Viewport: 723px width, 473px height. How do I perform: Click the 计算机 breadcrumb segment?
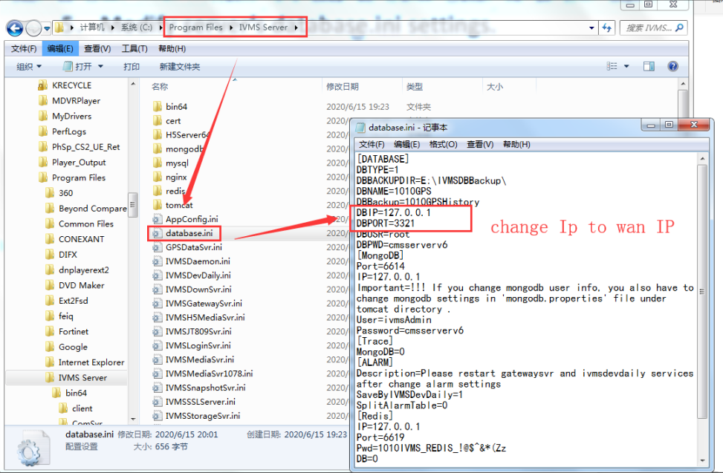click(92, 27)
